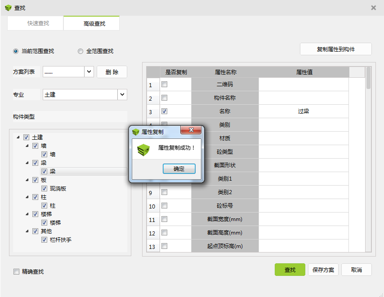Select the 全范围查找 radio button

pos(80,51)
